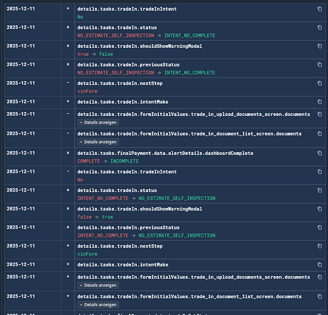Click red NO_ESTIMATE_SELF_INSPECTION in the previousStatus row
This screenshot has width=328, height=315.
coord(115,72)
